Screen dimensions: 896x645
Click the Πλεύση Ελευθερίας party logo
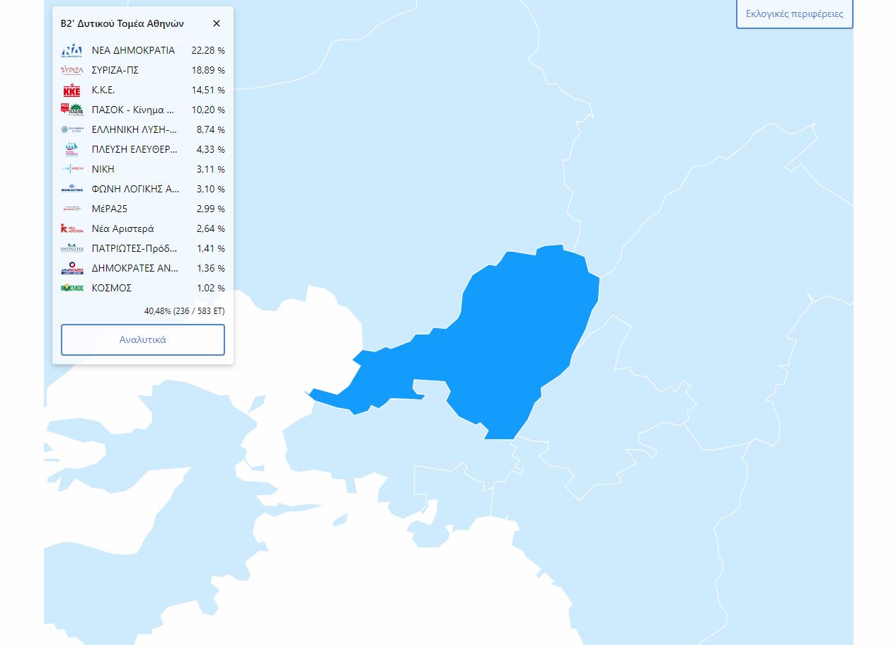72,150
